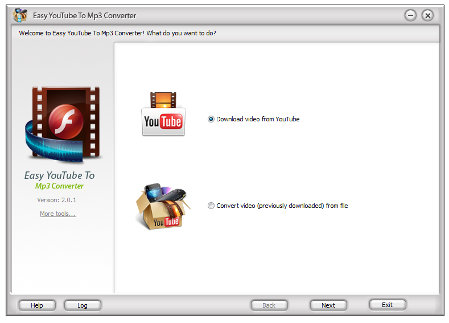The height and width of the screenshot is (323, 449).
Task: Click the YouTube box with devices icon
Action: pyautogui.click(x=159, y=206)
